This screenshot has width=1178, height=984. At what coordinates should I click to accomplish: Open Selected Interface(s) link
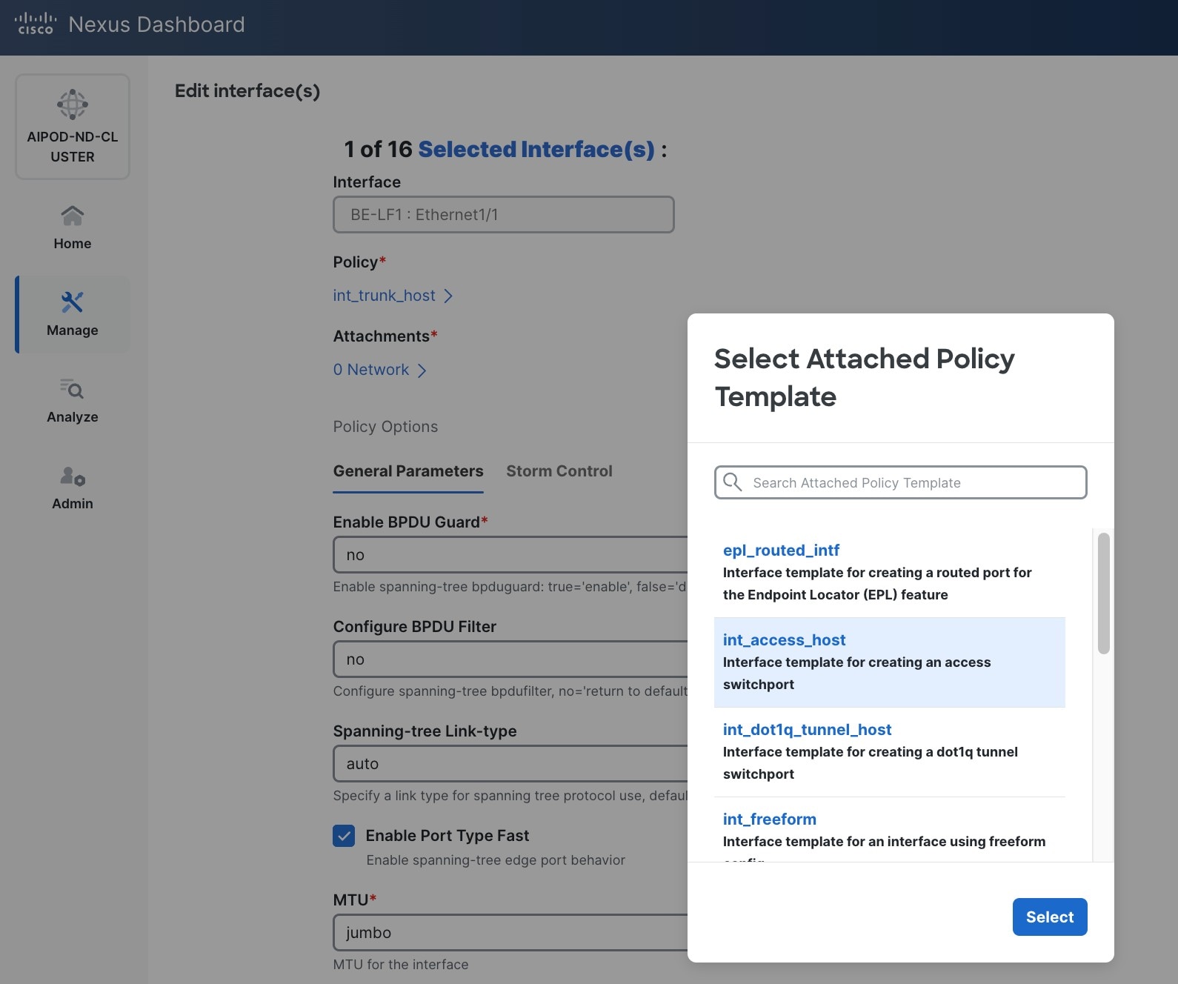536,149
